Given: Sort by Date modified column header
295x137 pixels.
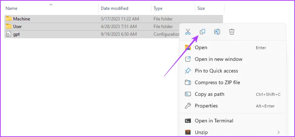Looking at the screenshot, I should (x=115, y=8).
